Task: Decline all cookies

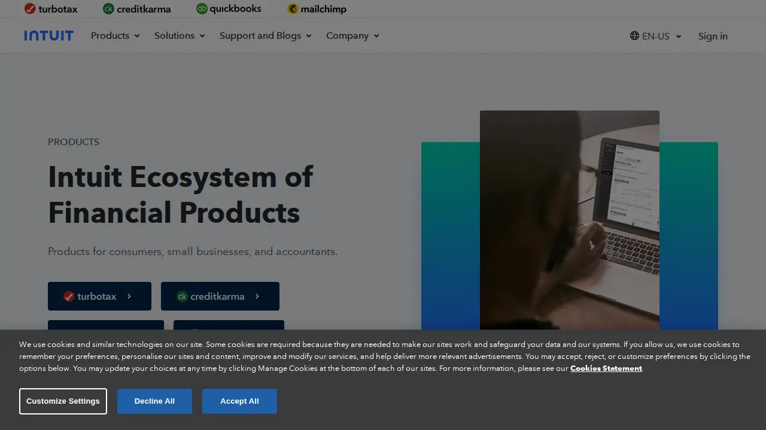Action: [154, 401]
